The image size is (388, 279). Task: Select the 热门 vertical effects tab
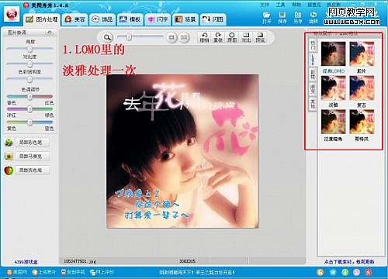click(313, 45)
